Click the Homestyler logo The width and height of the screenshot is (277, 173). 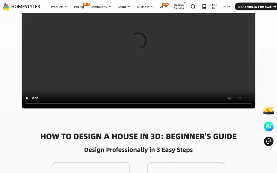pos(21,7)
